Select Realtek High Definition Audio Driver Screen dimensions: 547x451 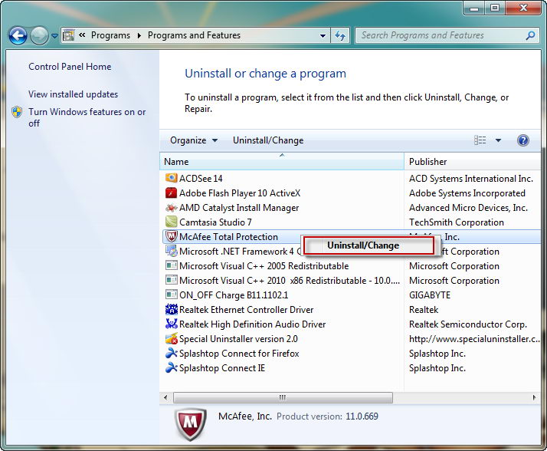(252, 324)
